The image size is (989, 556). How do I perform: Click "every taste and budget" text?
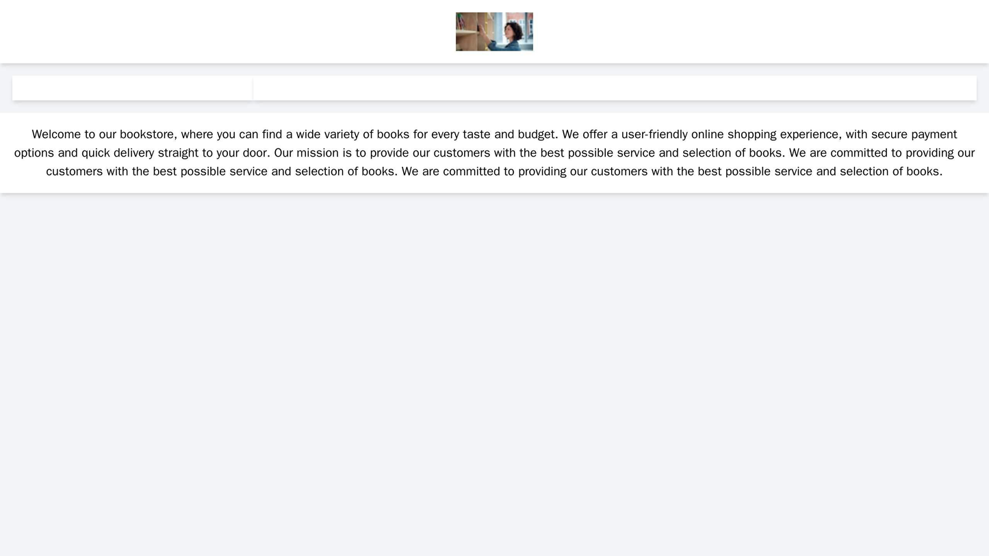(493, 134)
